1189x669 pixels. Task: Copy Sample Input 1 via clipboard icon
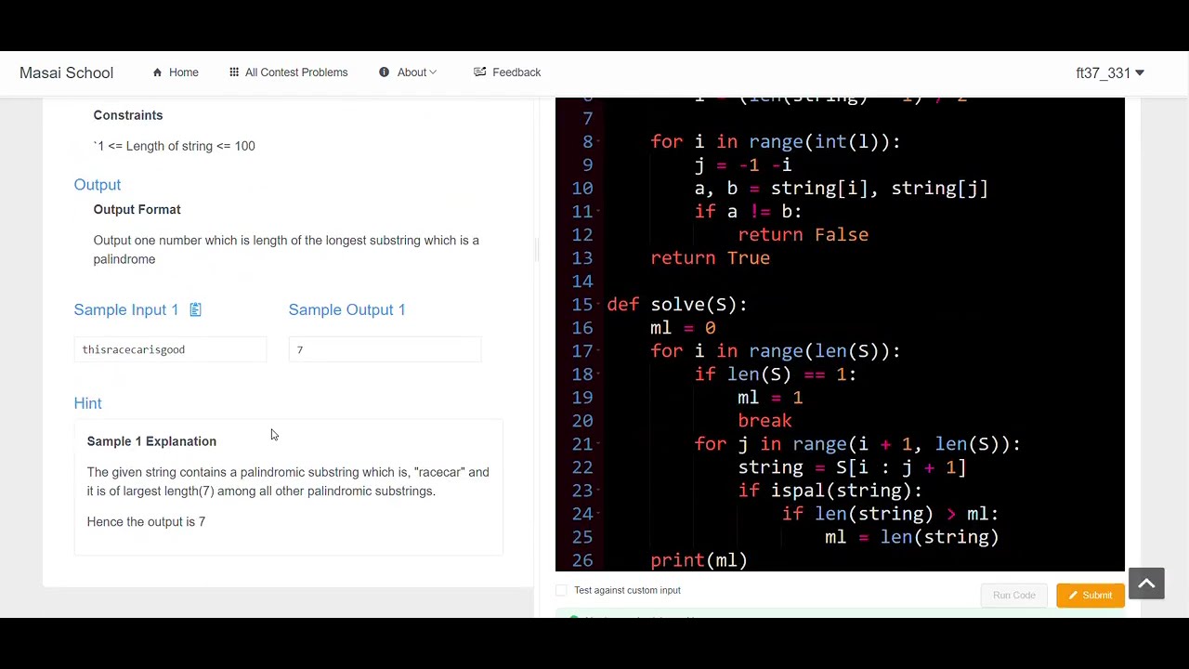pos(195,309)
